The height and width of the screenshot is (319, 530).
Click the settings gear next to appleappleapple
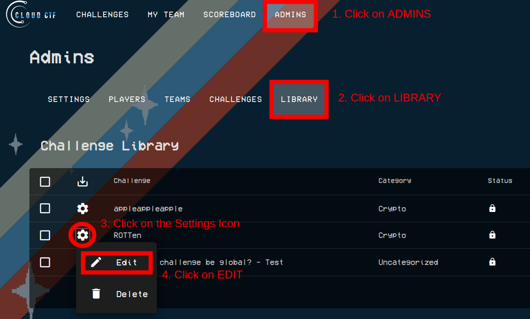[82, 208]
